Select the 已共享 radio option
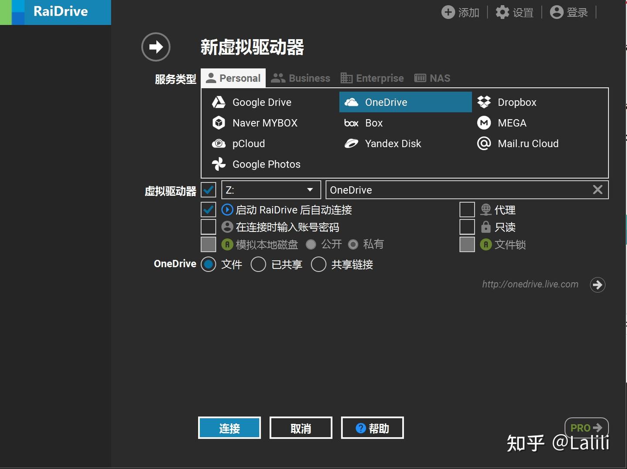627x469 pixels. coord(258,264)
